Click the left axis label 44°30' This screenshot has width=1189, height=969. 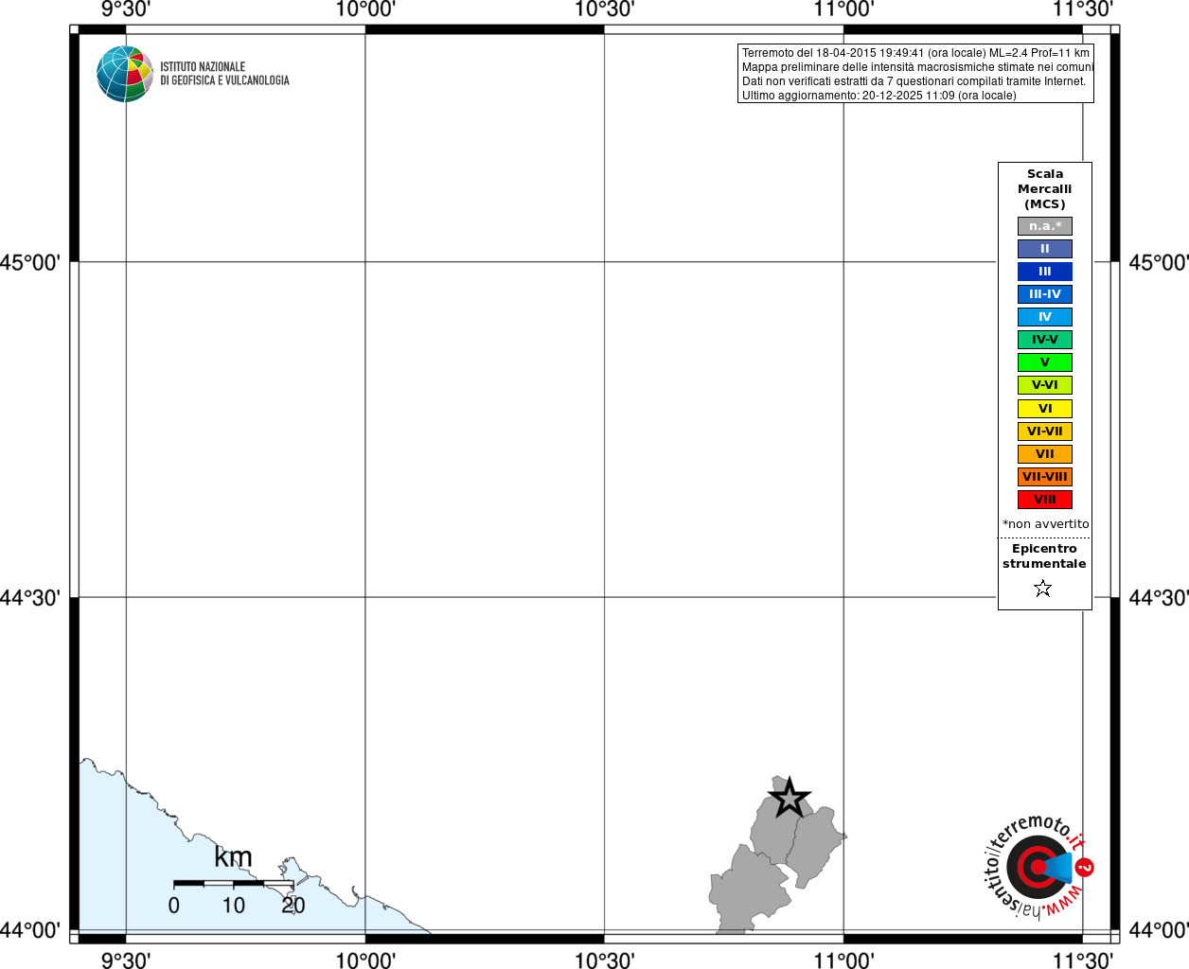tap(29, 597)
